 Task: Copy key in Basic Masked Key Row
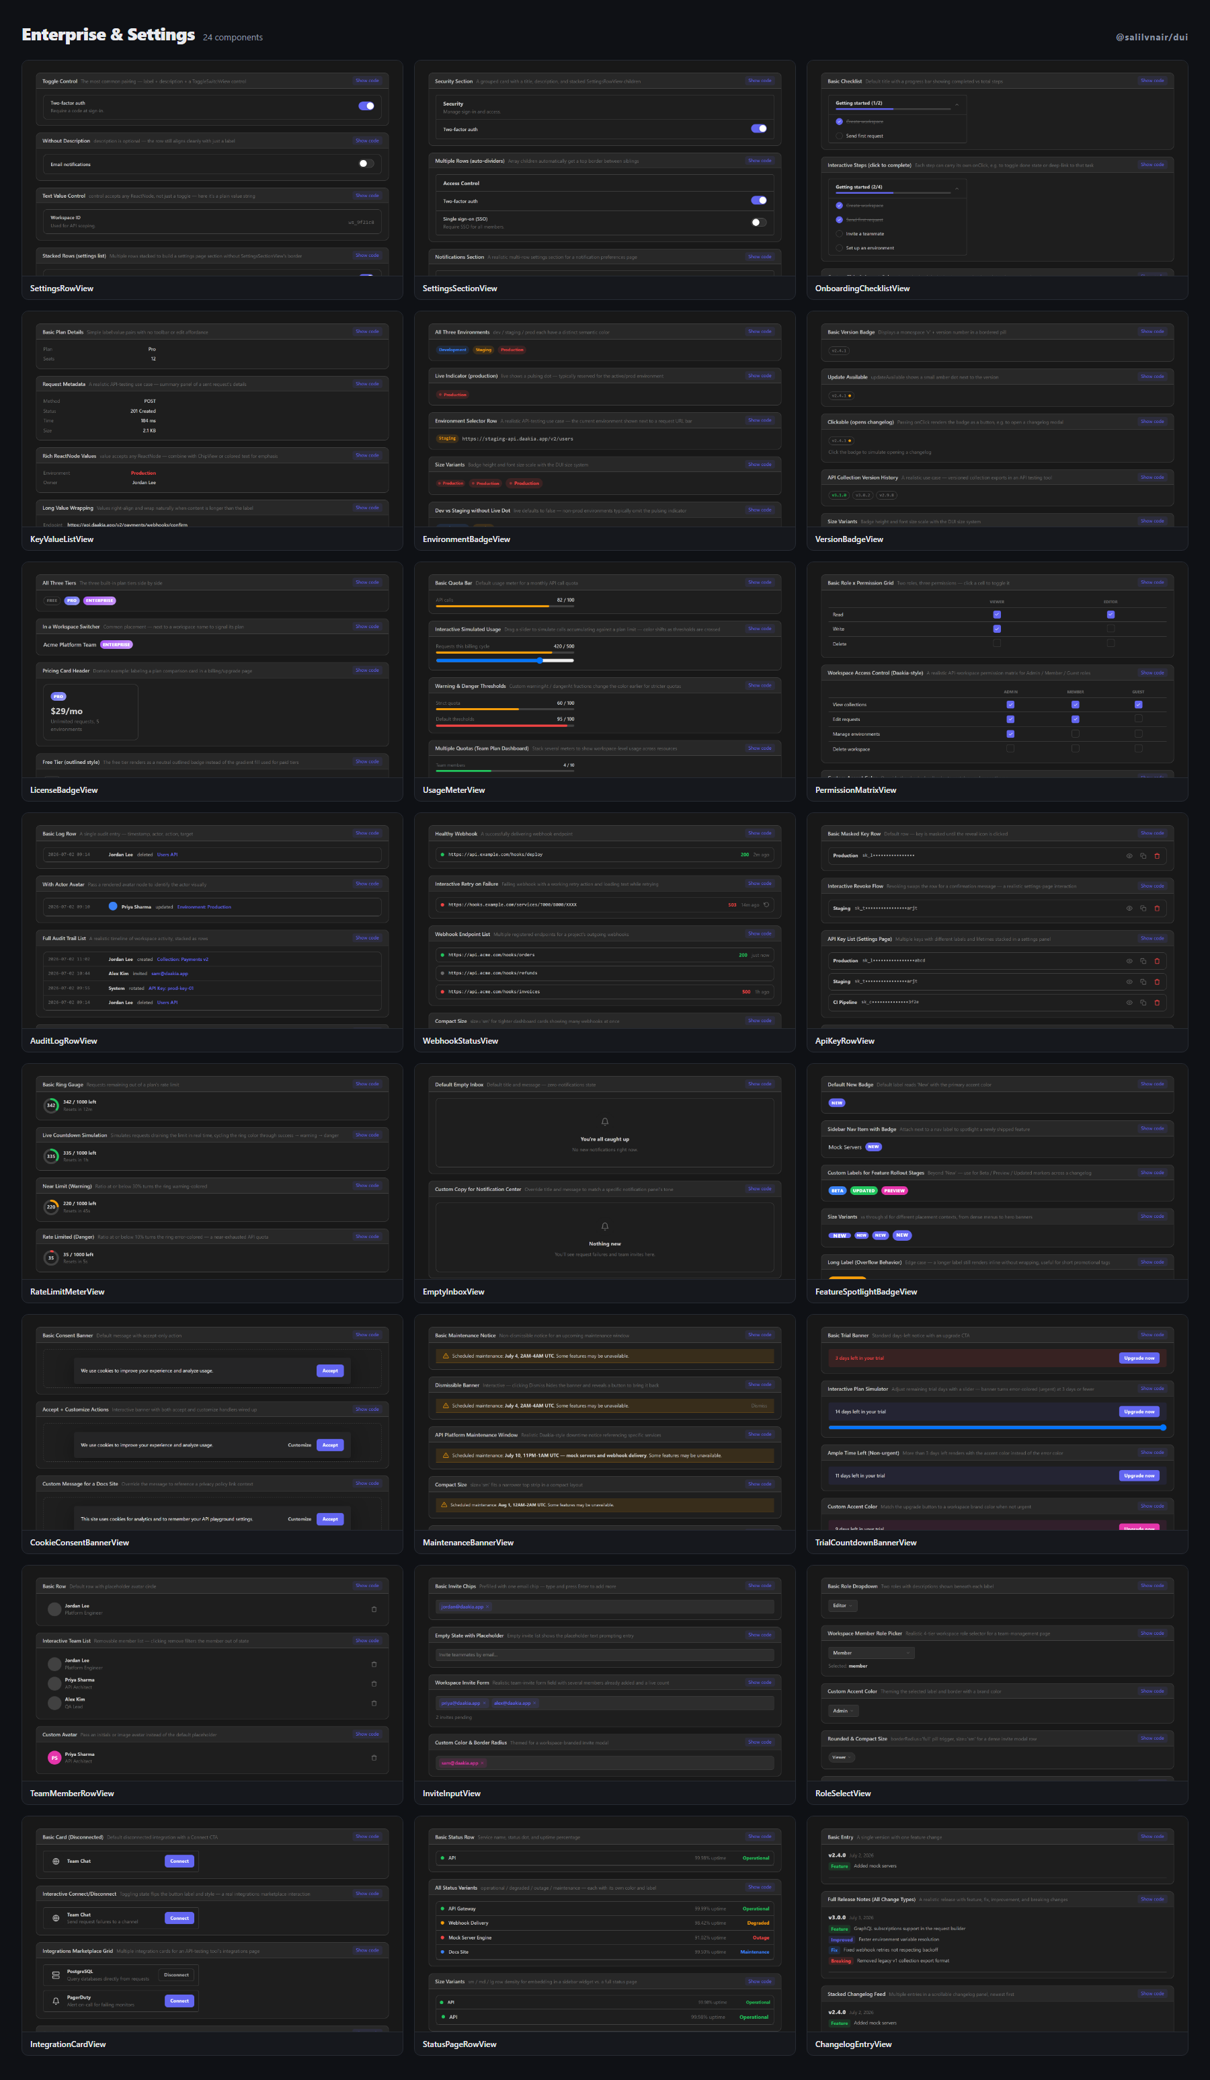(1143, 856)
